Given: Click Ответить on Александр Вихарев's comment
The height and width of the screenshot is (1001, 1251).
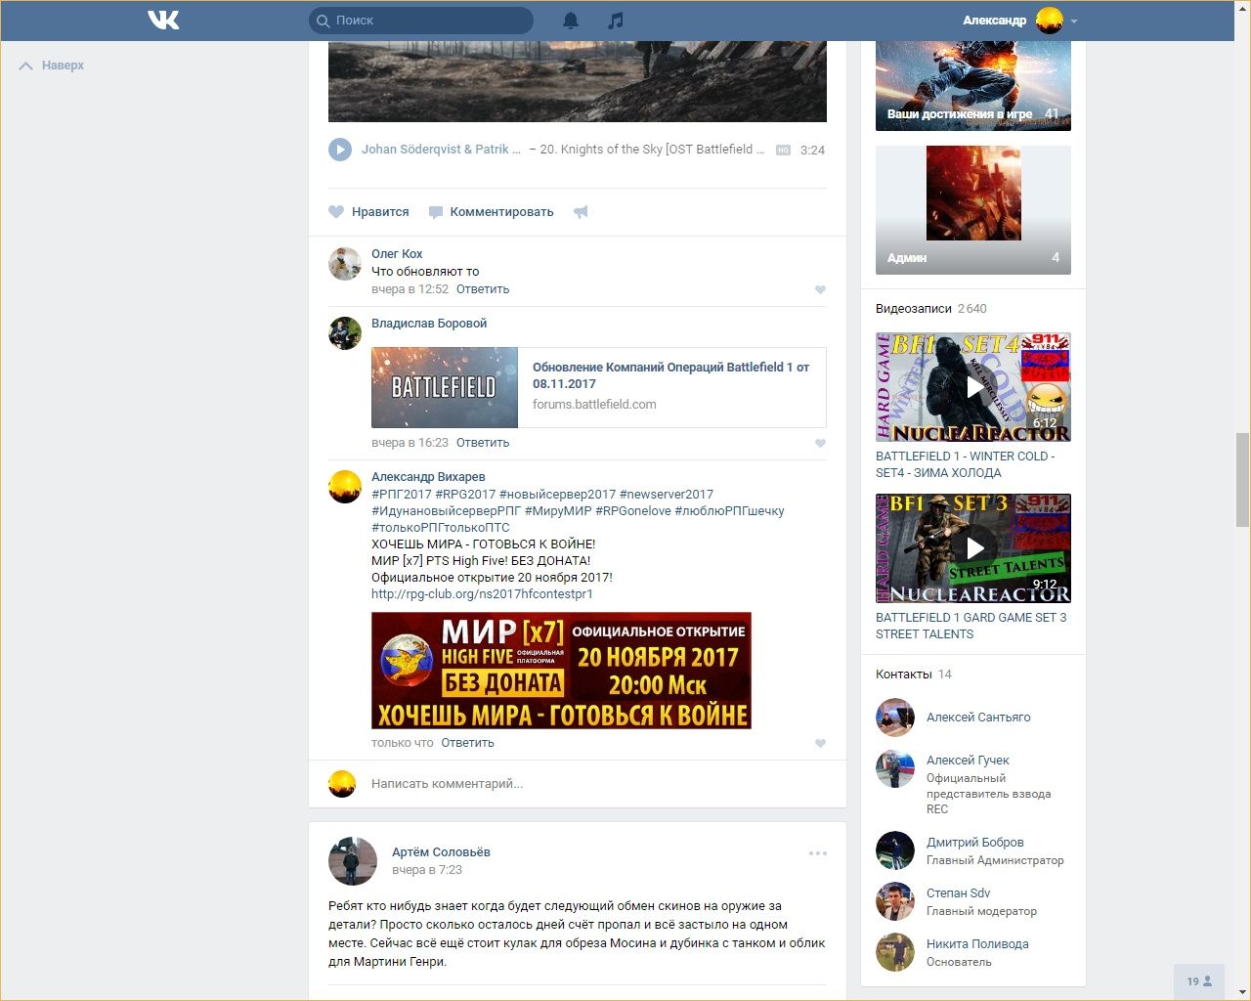Looking at the screenshot, I should 467,743.
